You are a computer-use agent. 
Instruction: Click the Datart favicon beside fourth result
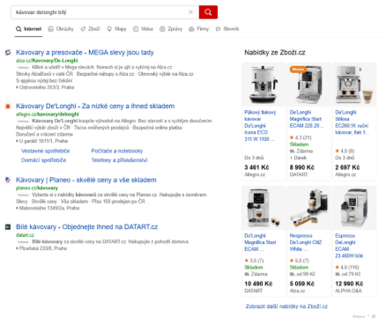coord(8,227)
